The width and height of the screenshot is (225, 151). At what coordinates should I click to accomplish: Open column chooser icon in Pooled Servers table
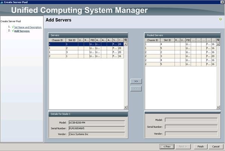(x=218, y=40)
